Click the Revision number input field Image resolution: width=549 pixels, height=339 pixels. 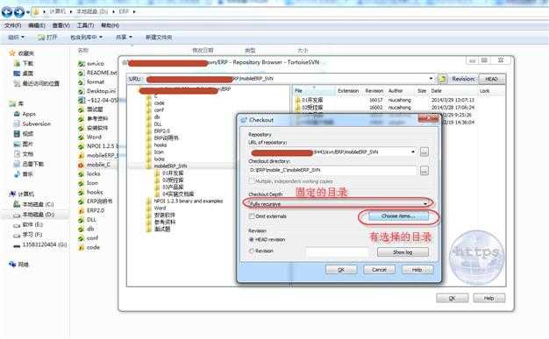point(337,252)
